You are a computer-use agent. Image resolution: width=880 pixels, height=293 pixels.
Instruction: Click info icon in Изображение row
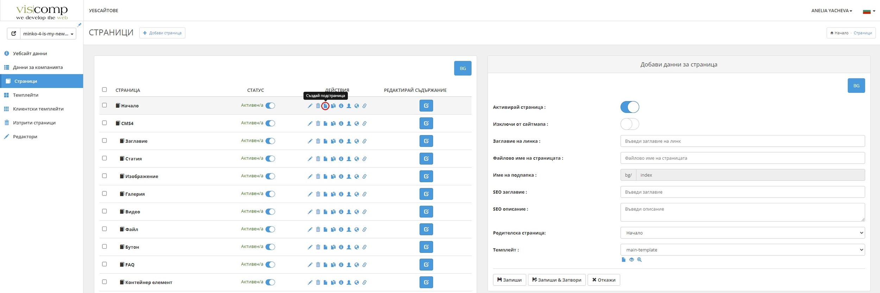point(341,176)
